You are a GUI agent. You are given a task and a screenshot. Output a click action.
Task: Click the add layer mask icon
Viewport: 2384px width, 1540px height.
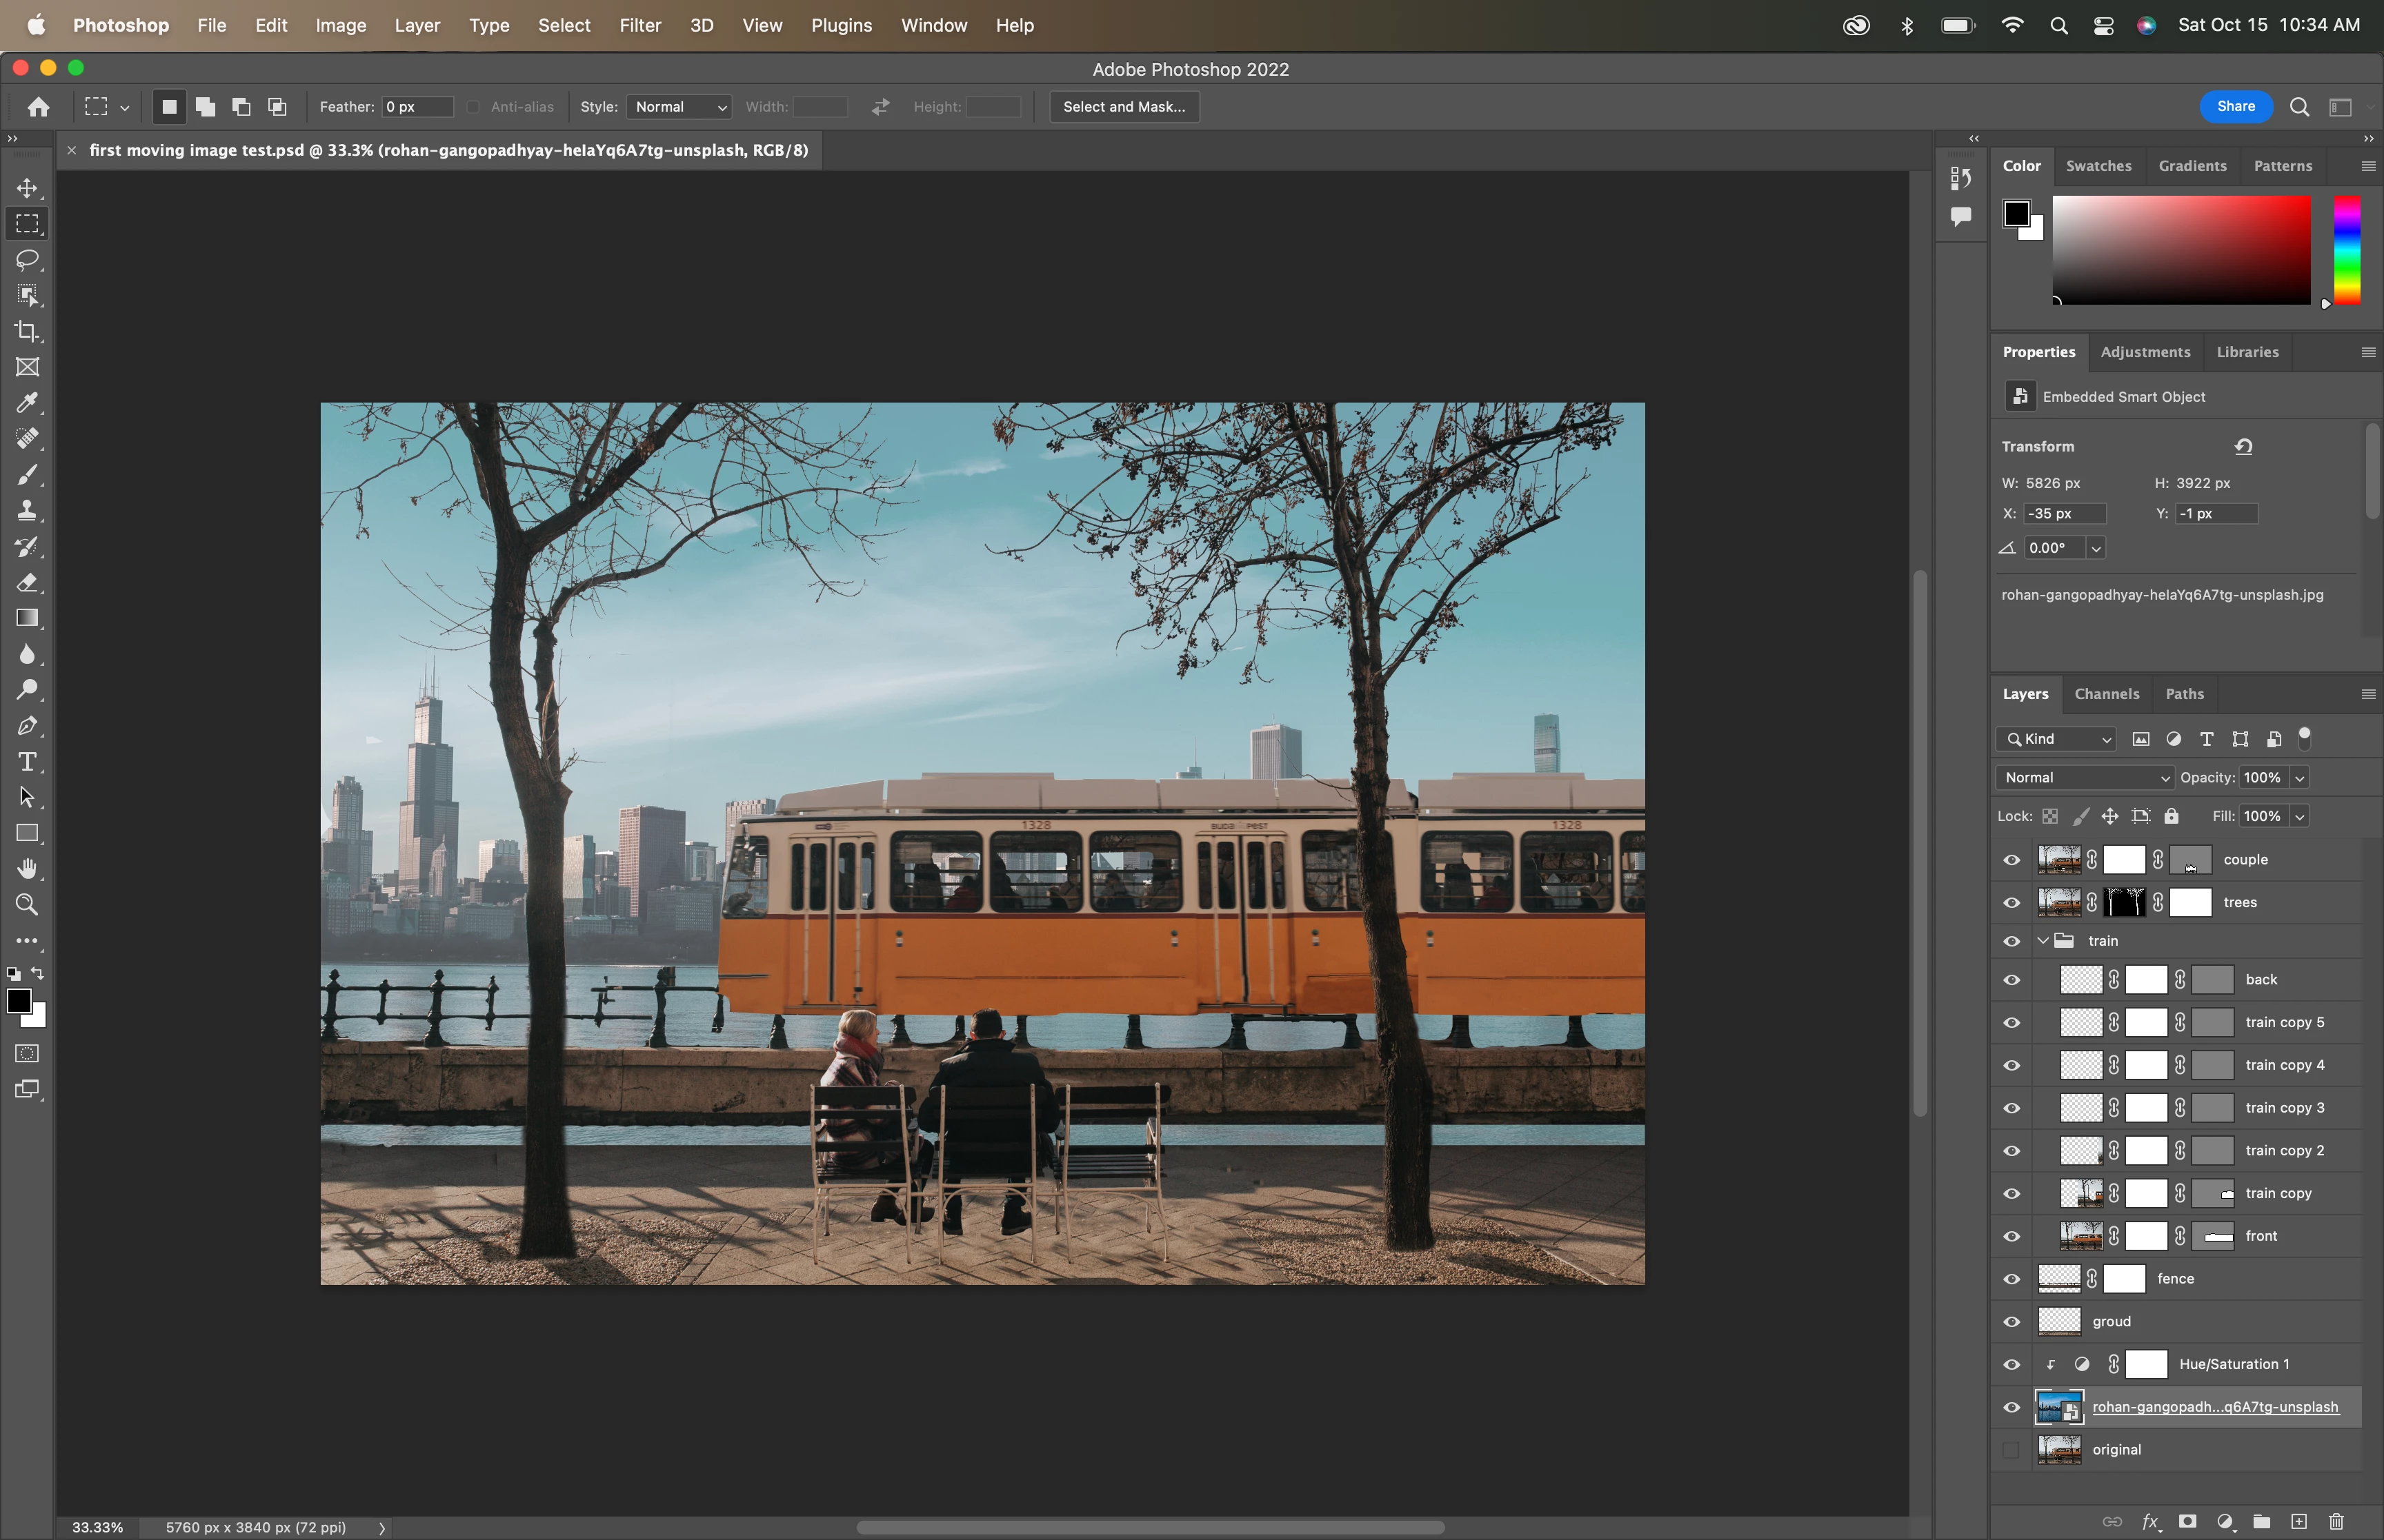[2188, 1521]
